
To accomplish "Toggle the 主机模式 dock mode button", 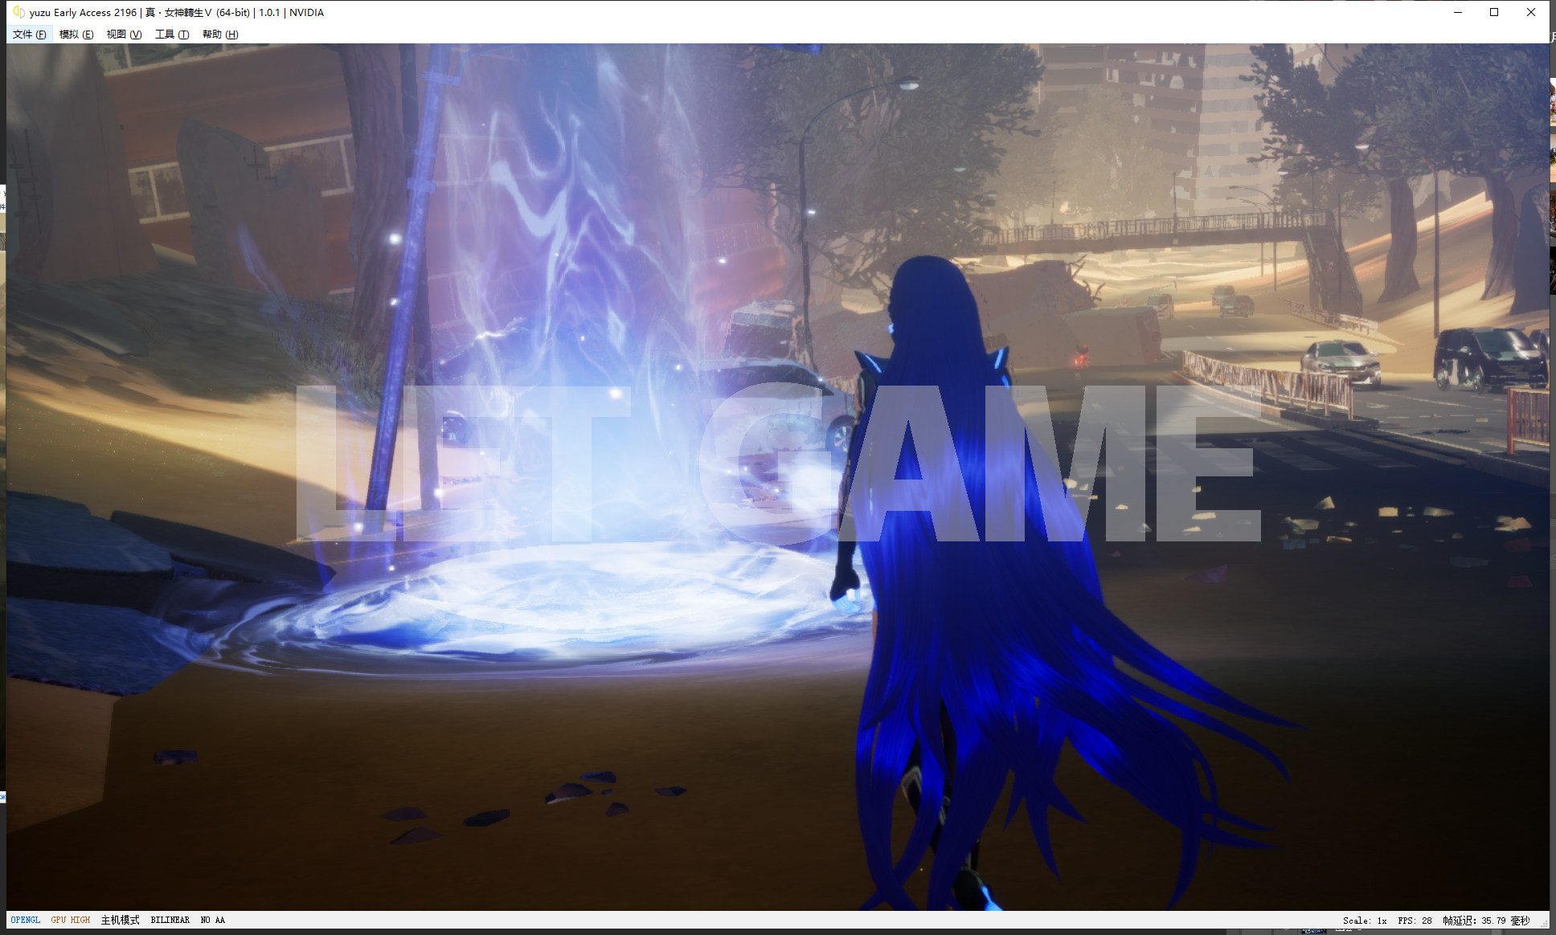I will (120, 920).
